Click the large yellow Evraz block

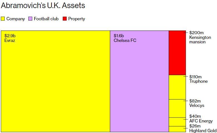click(55, 81)
